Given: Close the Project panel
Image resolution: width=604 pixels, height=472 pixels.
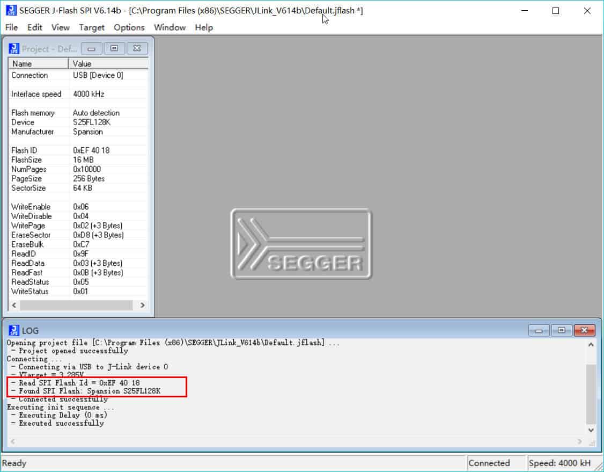Looking at the screenshot, I should click(x=137, y=49).
